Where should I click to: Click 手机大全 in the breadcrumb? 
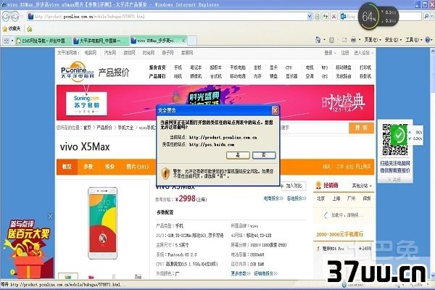pyautogui.click(x=125, y=128)
